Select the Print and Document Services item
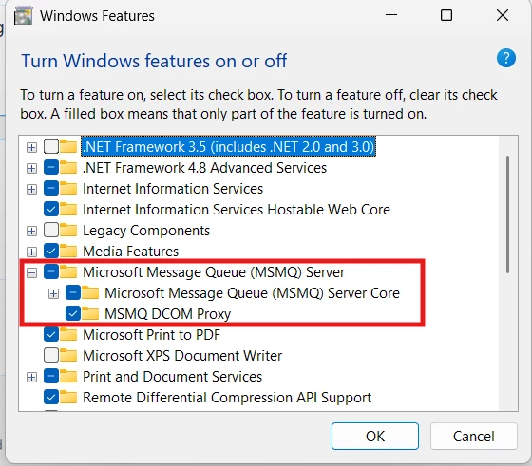 point(172,377)
